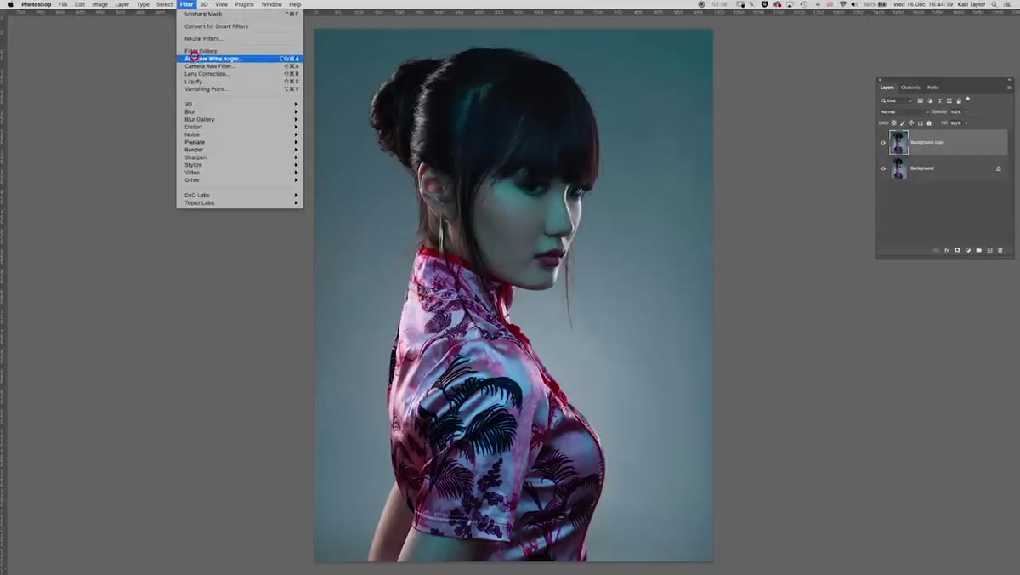This screenshot has height=575, width=1020.
Task: Hide the Background copy layer
Action: [883, 143]
